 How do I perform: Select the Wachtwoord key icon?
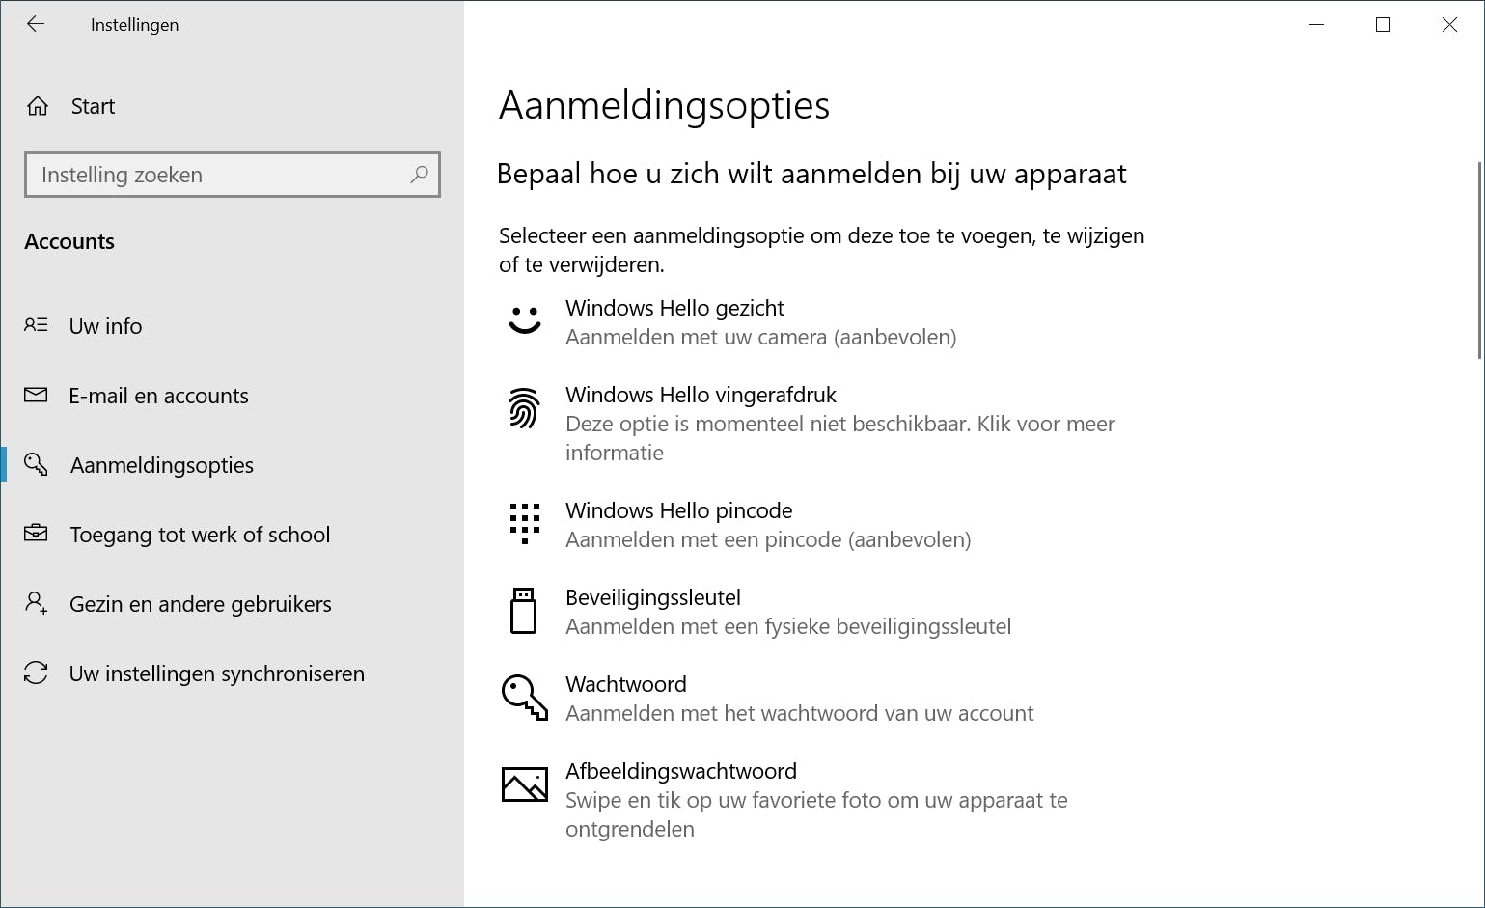[x=524, y=698]
